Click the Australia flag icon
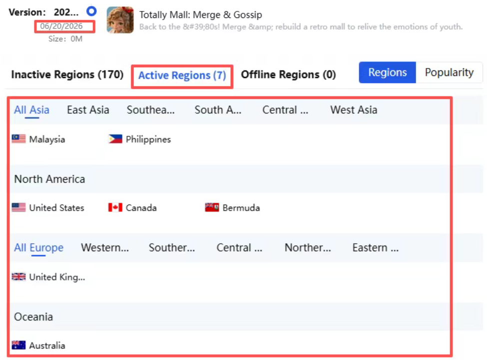Screen dimensions: 487x364 click(x=18, y=345)
